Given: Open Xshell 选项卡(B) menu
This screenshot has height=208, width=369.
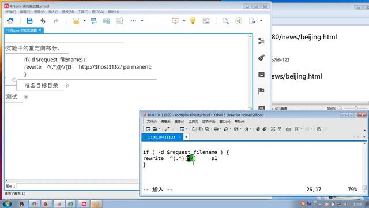Looking at the screenshot, I should click(x=209, y=121).
